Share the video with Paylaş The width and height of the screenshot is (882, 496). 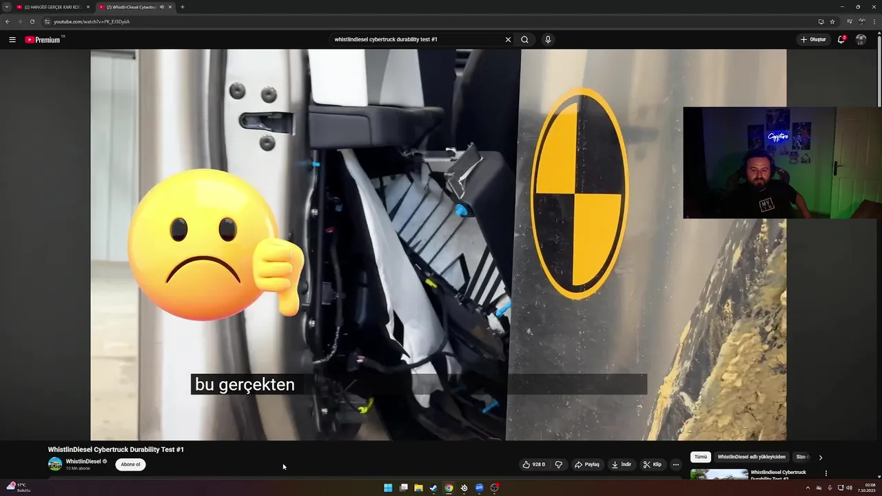tap(587, 464)
